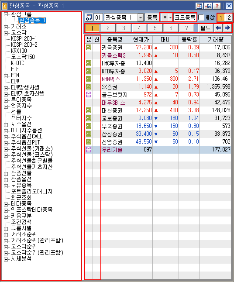Sort by the 등락률 column header

[189, 39]
